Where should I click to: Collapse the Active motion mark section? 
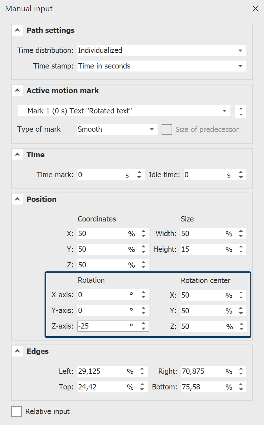pos(17,90)
